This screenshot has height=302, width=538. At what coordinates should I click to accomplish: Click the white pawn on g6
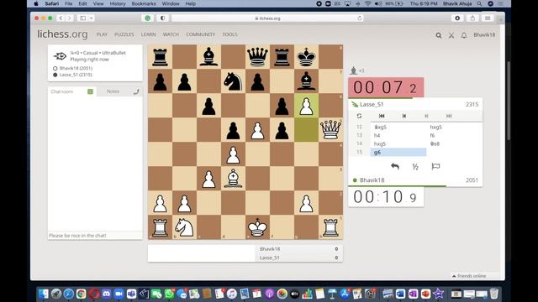pos(306,106)
